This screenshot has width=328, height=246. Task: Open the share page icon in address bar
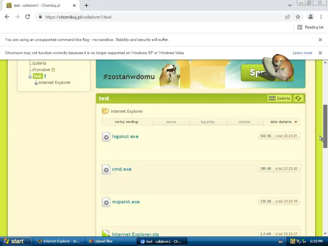coord(288,17)
